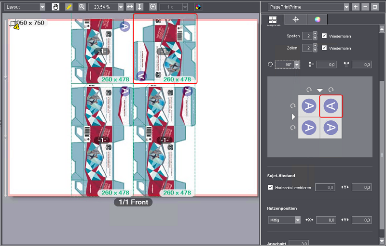
Task: Click the horizontal gap spacing icon
Action: 346,65
